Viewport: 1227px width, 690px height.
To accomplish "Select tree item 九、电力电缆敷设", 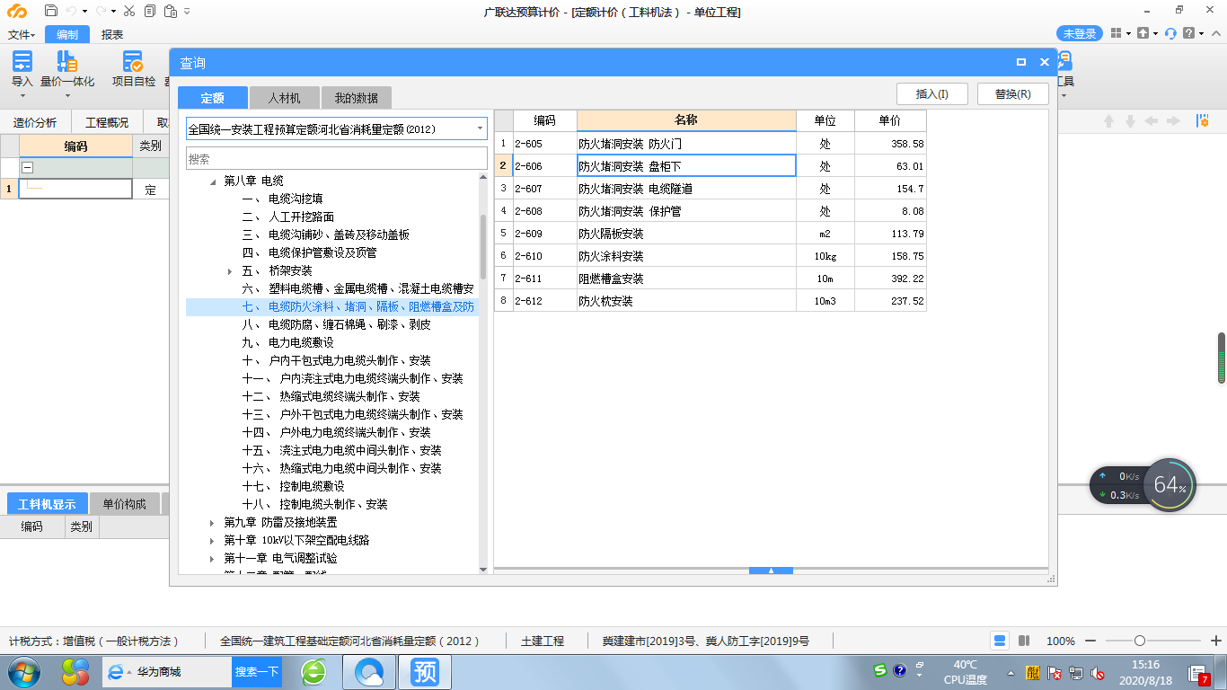I will point(288,342).
